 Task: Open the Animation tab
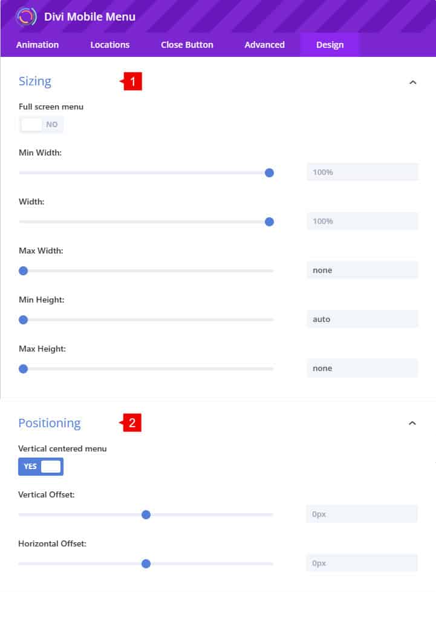[37, 45]
